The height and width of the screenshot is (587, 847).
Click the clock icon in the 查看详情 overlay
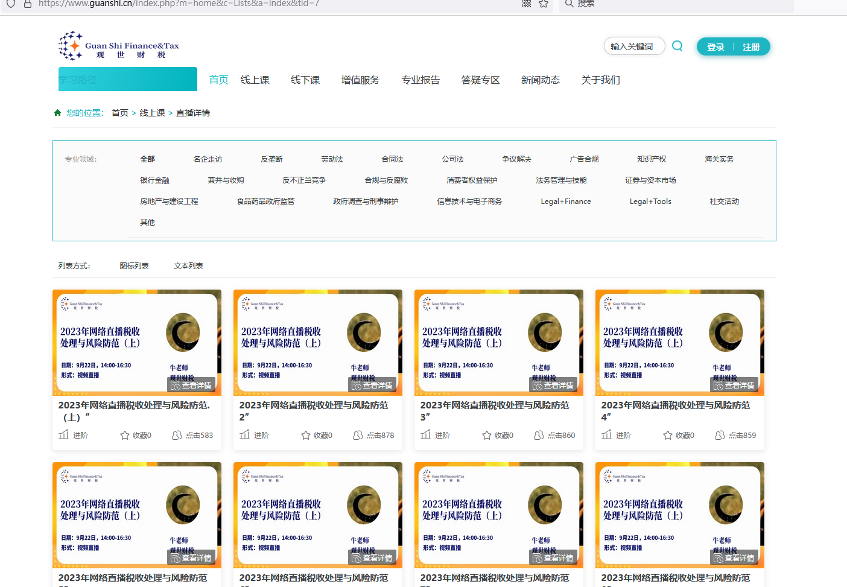tap(174, 384)
